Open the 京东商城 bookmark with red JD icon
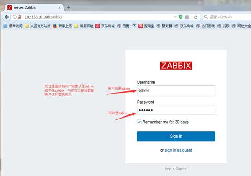Viewport: 251px width, 176px height. coord(105,26)
